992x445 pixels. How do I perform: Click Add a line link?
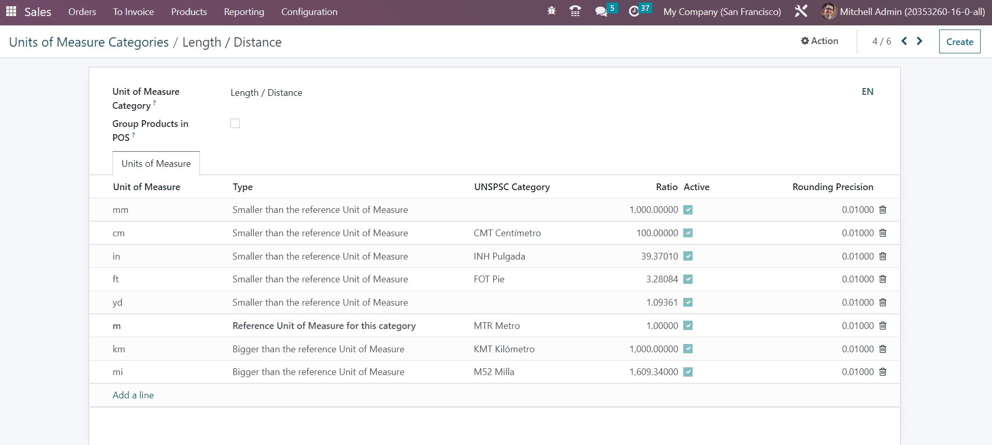click(133, 395)
